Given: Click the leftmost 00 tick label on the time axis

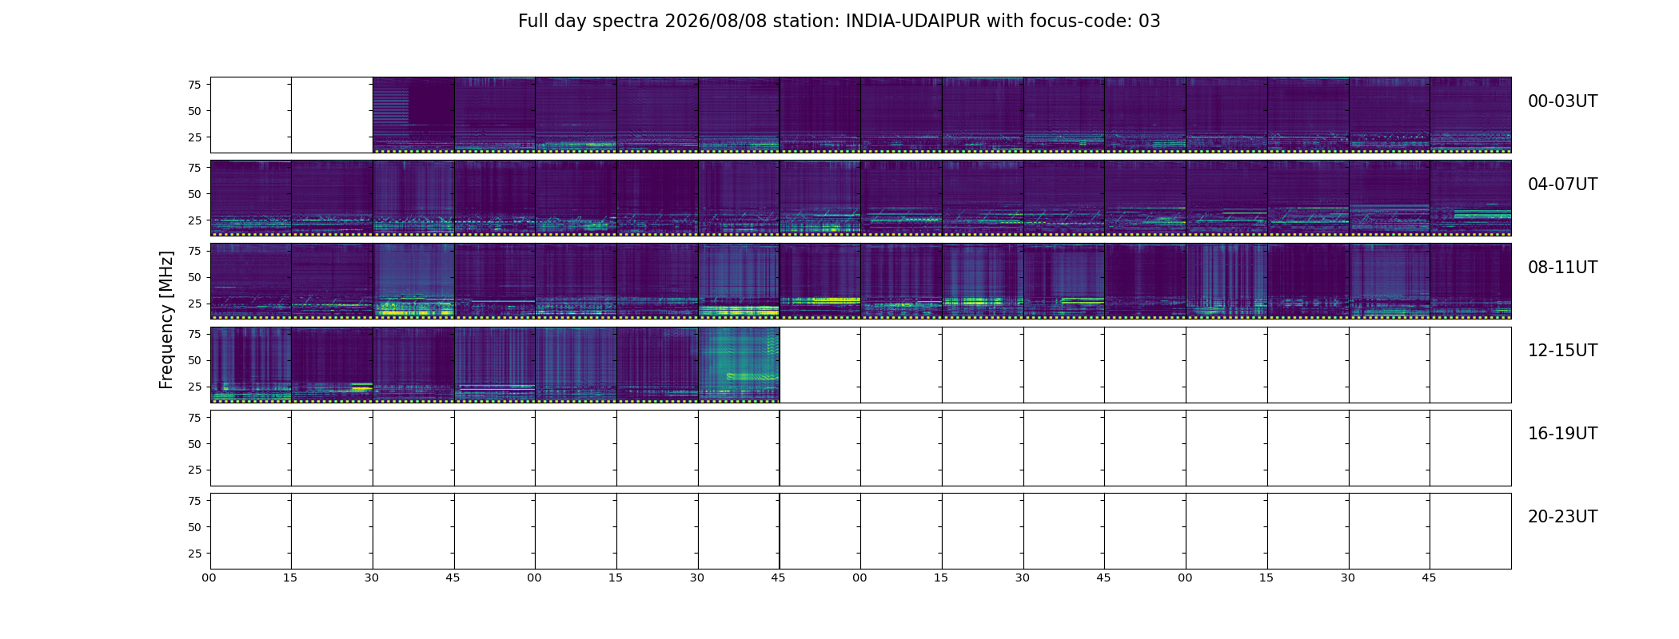Looking at the screenshot, I should coord(209,578).
